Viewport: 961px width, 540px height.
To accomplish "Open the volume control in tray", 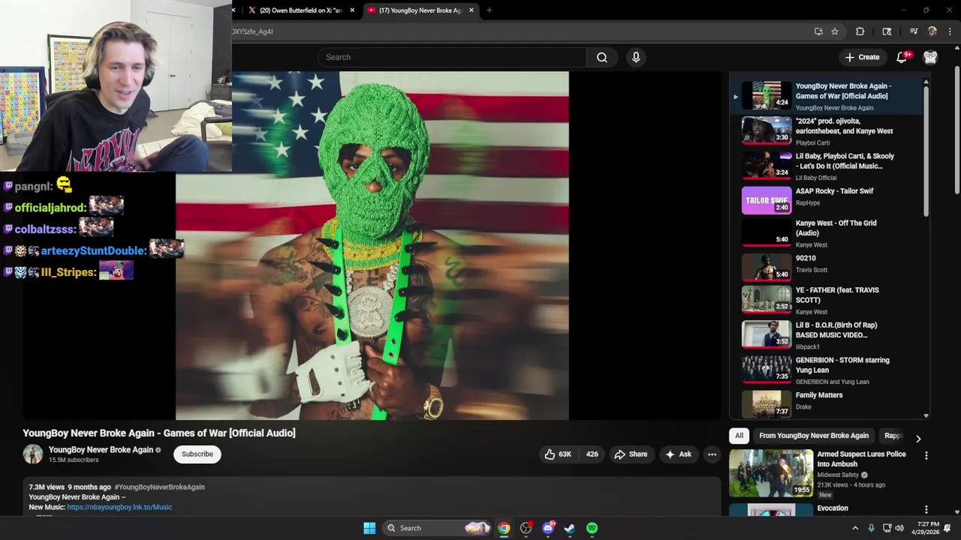I will [899, 528].
